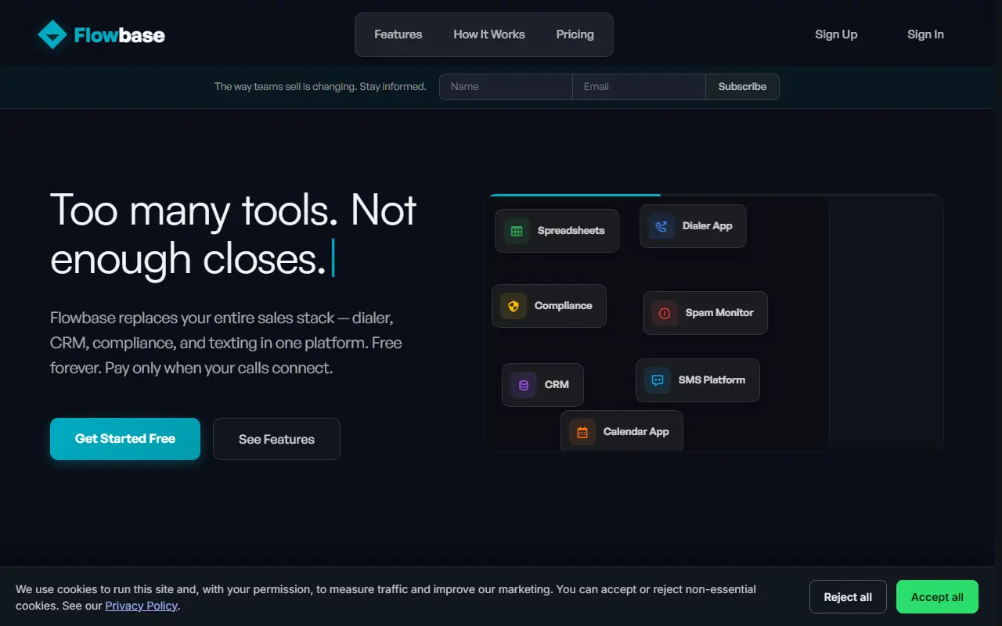Open the Features nav item
This screenshot has height=626, width=1002.
(x=398, y=34)
